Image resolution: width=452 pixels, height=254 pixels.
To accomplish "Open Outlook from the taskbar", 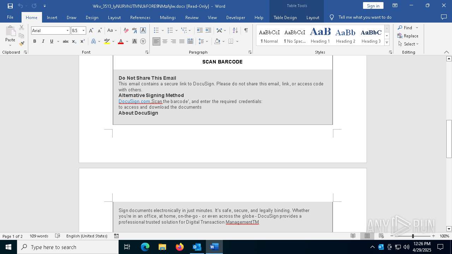I will coord(197,247).
